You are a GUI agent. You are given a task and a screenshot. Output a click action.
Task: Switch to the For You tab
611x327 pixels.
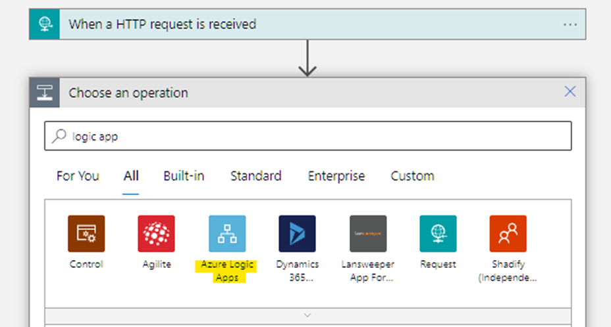click(x=78, y=176)
